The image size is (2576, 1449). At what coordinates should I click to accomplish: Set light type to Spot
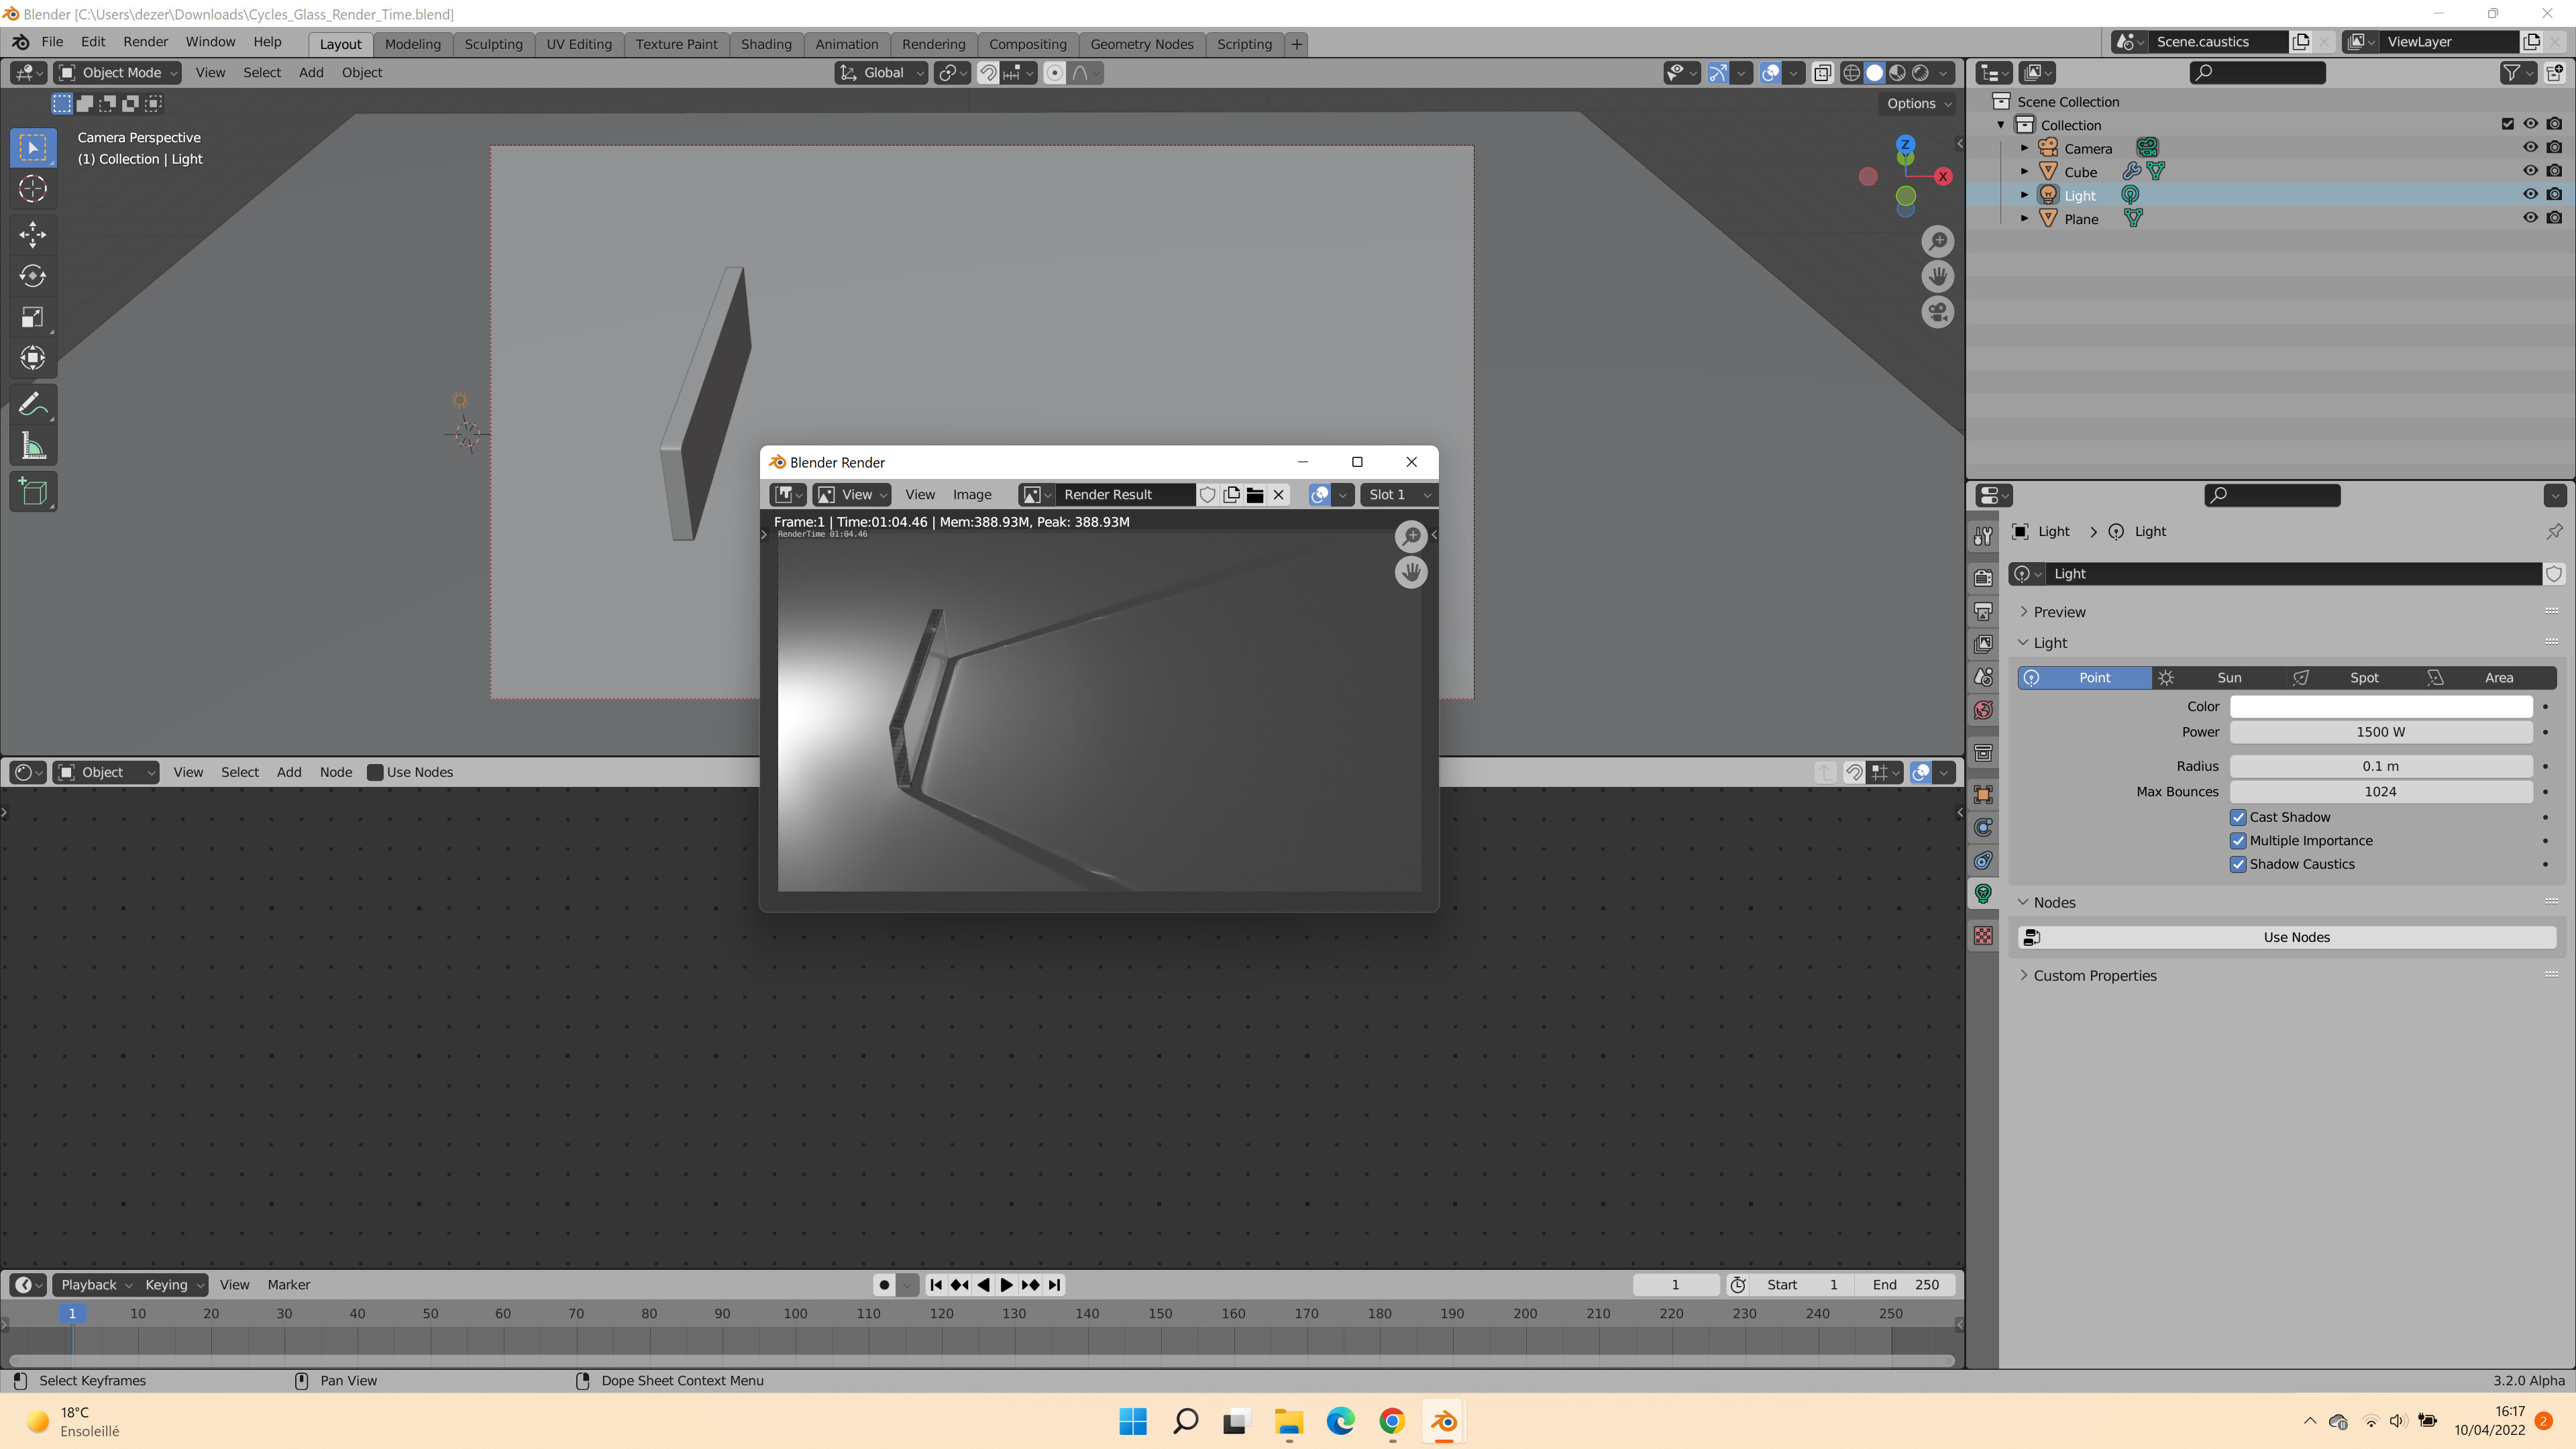point(2354,678)
